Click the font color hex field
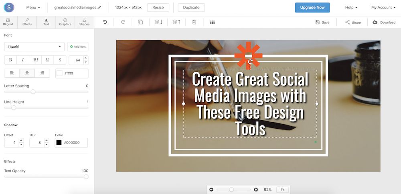 point(75,73)
